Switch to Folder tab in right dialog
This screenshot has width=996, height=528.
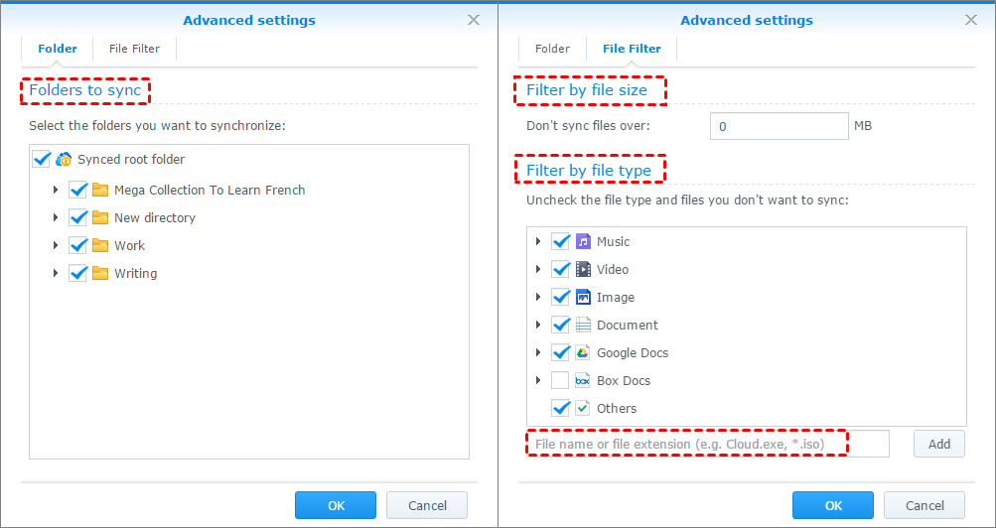[x=552, y=48]
